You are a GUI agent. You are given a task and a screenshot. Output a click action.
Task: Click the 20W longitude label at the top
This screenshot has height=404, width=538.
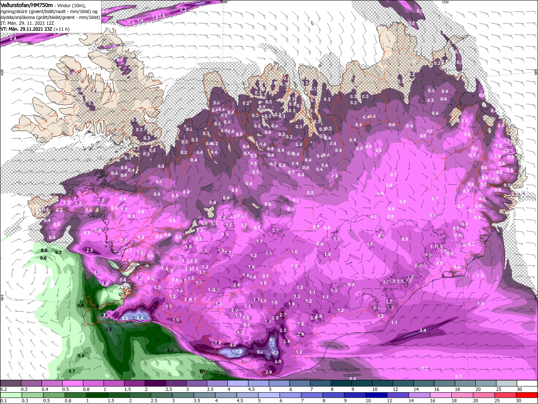(x=224, y=2)
